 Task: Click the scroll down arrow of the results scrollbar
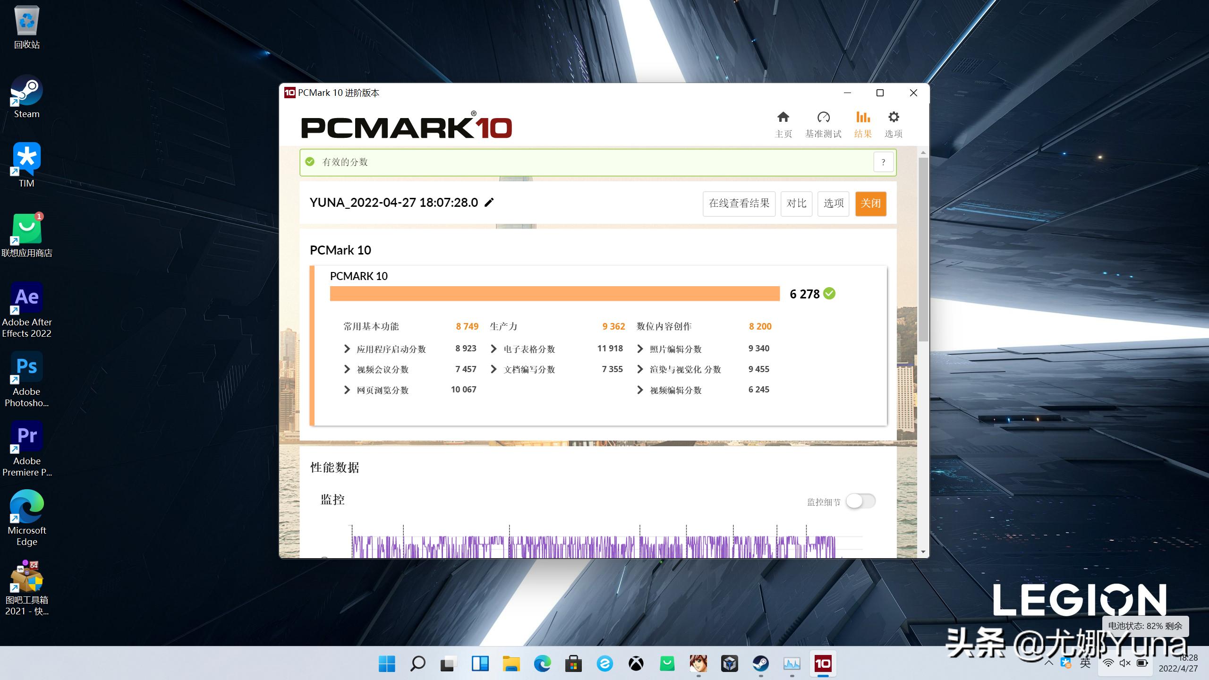coord(923,552)
